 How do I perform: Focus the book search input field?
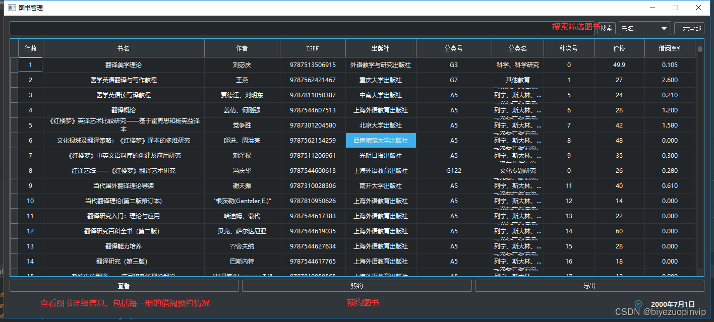point(303,28)
